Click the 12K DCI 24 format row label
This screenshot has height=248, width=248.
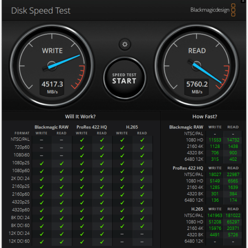pos(19,233)
